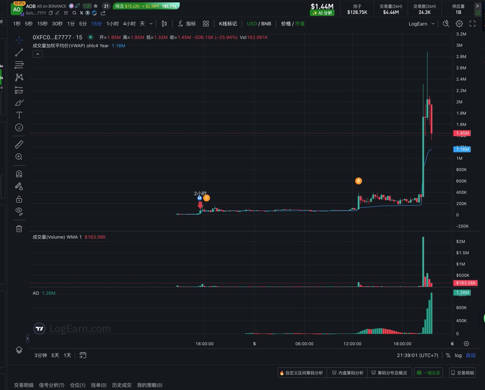The width and height of the screenshot is (485, 390).
Task: Toggle stay-in-drawing-mode pencil lock
Action: (x=19, y=186)
